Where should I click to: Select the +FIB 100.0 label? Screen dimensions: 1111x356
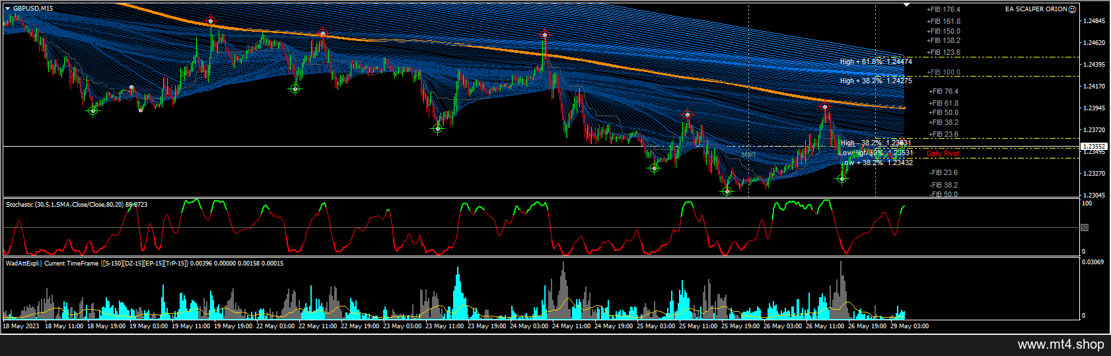[943, 73]
